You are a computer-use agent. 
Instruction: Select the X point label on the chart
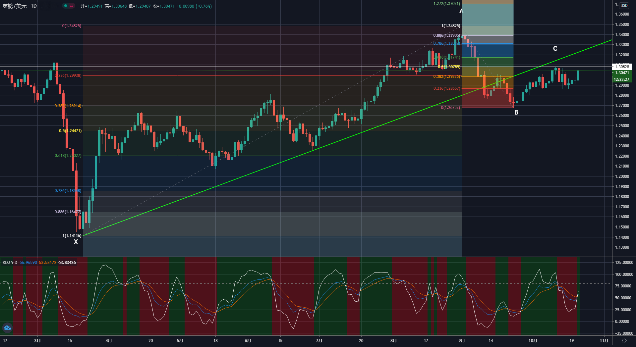tap(76, 242)
